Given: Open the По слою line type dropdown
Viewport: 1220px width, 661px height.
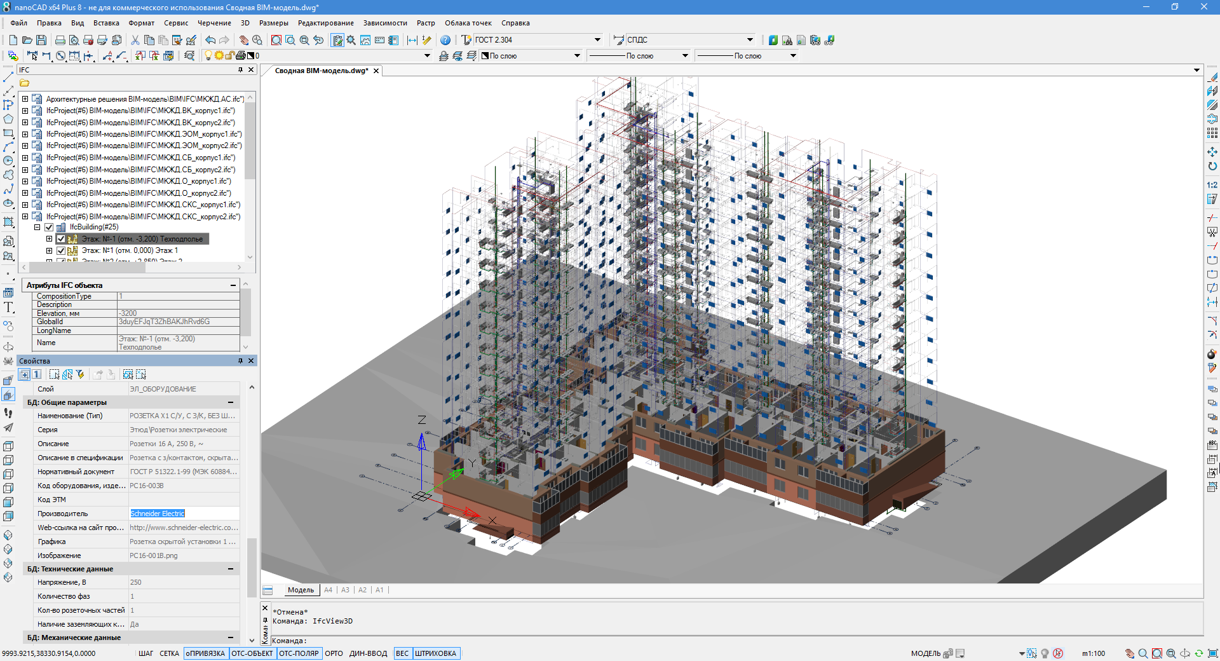Looking at the screenshot, I should 685,55.
